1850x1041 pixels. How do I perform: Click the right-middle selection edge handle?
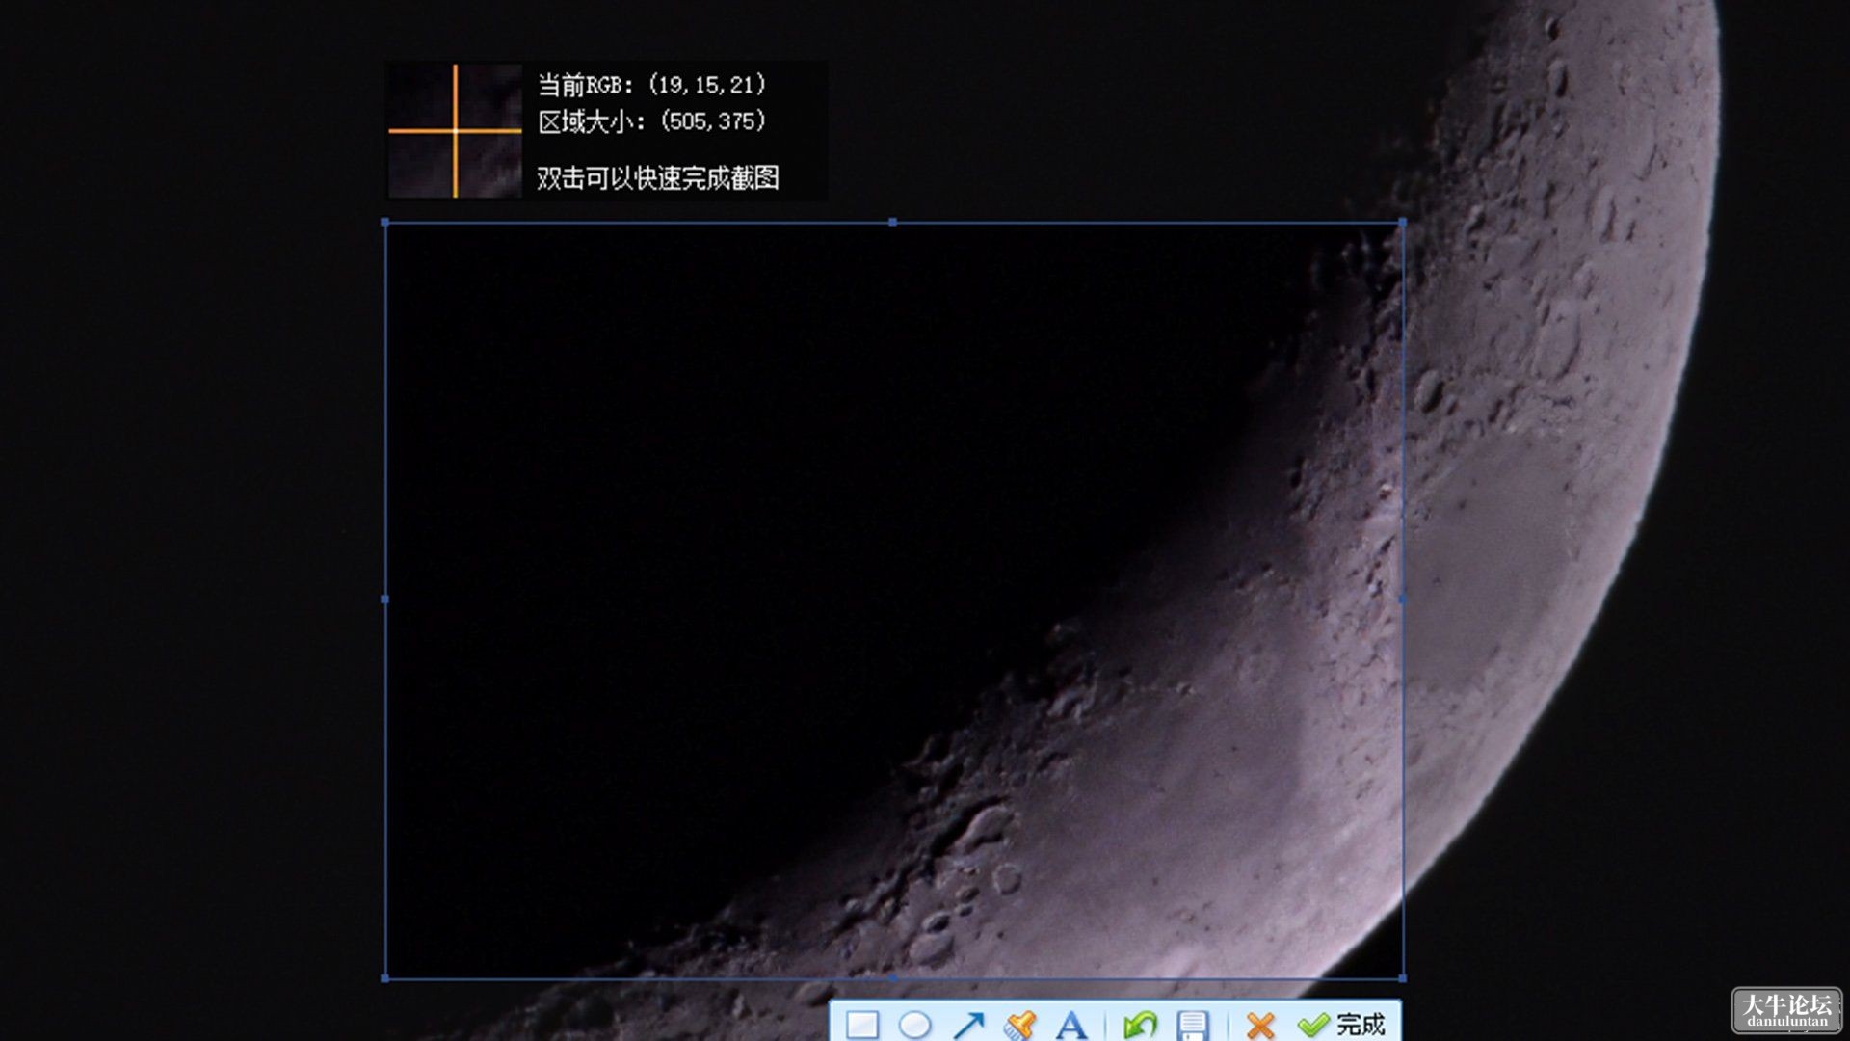(x=1402, y=600)
